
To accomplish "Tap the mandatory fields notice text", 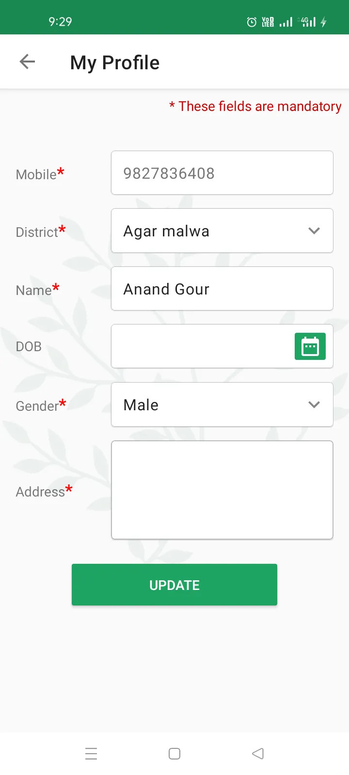I will pyautogui.click(x=255, y=106).
